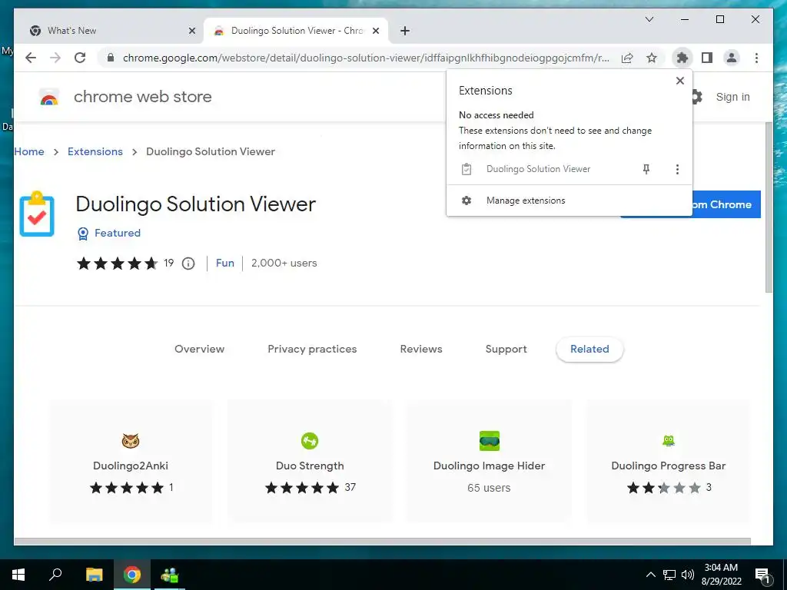This screenshot has height=590, width=787.
Task: Open the Duo Strength extension card
Action: (310, 462)
